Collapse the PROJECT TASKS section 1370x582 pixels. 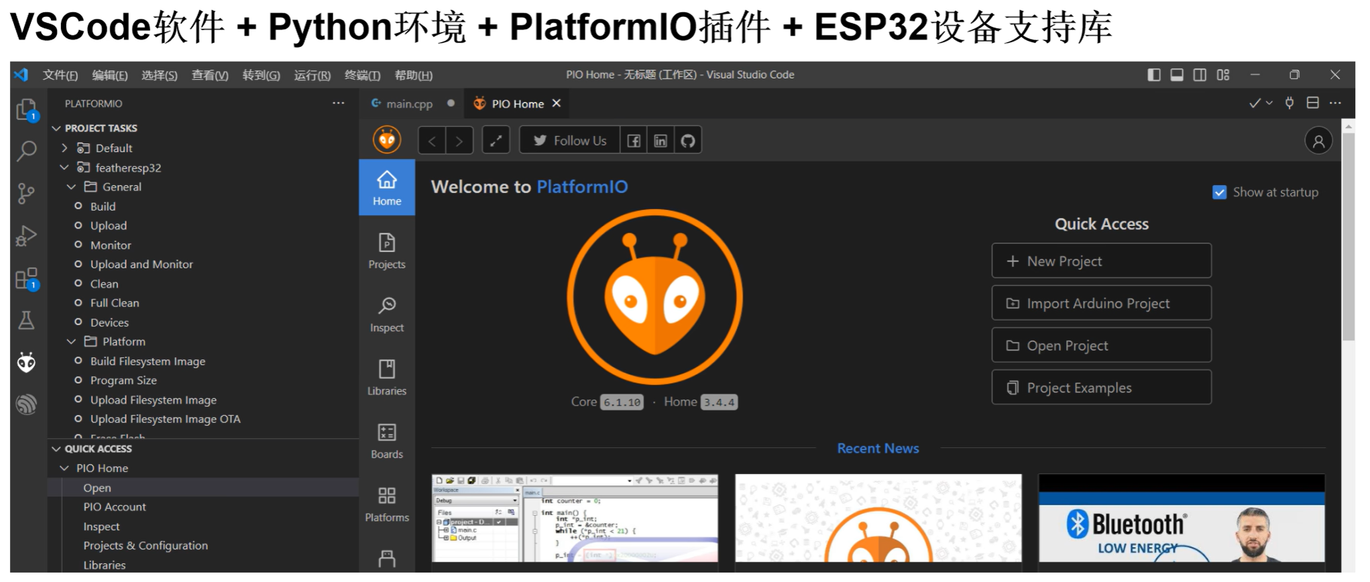coord(57,128)
